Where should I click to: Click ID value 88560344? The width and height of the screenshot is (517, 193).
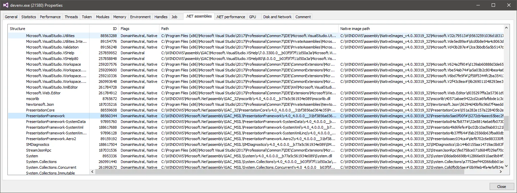108,116
